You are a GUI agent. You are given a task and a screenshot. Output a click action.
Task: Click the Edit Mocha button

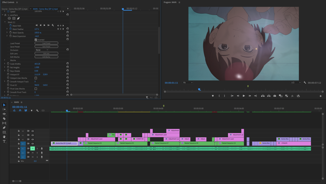[46, 57]
